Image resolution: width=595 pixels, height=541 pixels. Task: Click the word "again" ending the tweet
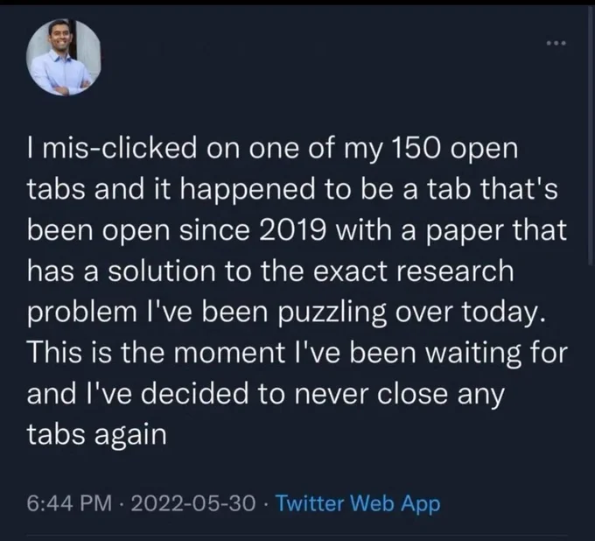(x=130, y=436)
